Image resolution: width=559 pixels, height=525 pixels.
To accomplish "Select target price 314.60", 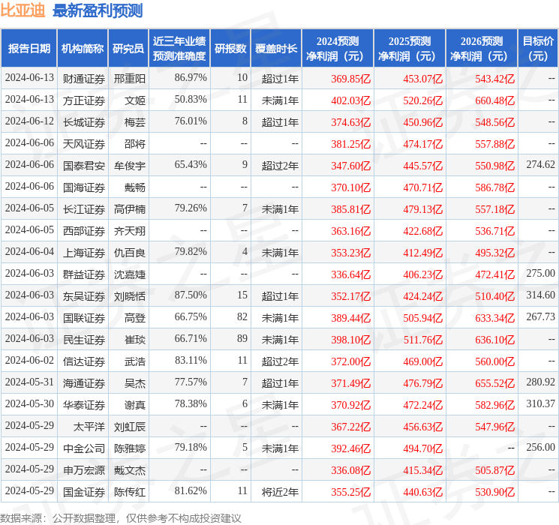I will (x=541, y=295).
